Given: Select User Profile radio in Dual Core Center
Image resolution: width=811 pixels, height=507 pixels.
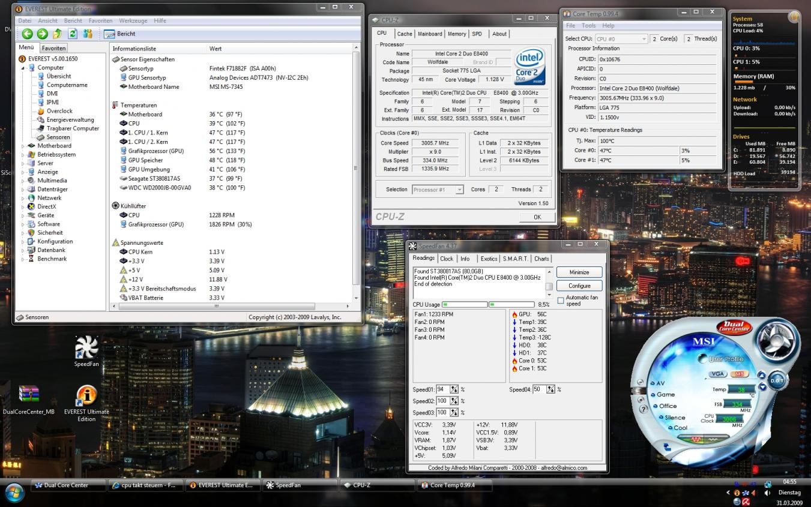Looking at the screenshot, I should [x=703, y=359].
